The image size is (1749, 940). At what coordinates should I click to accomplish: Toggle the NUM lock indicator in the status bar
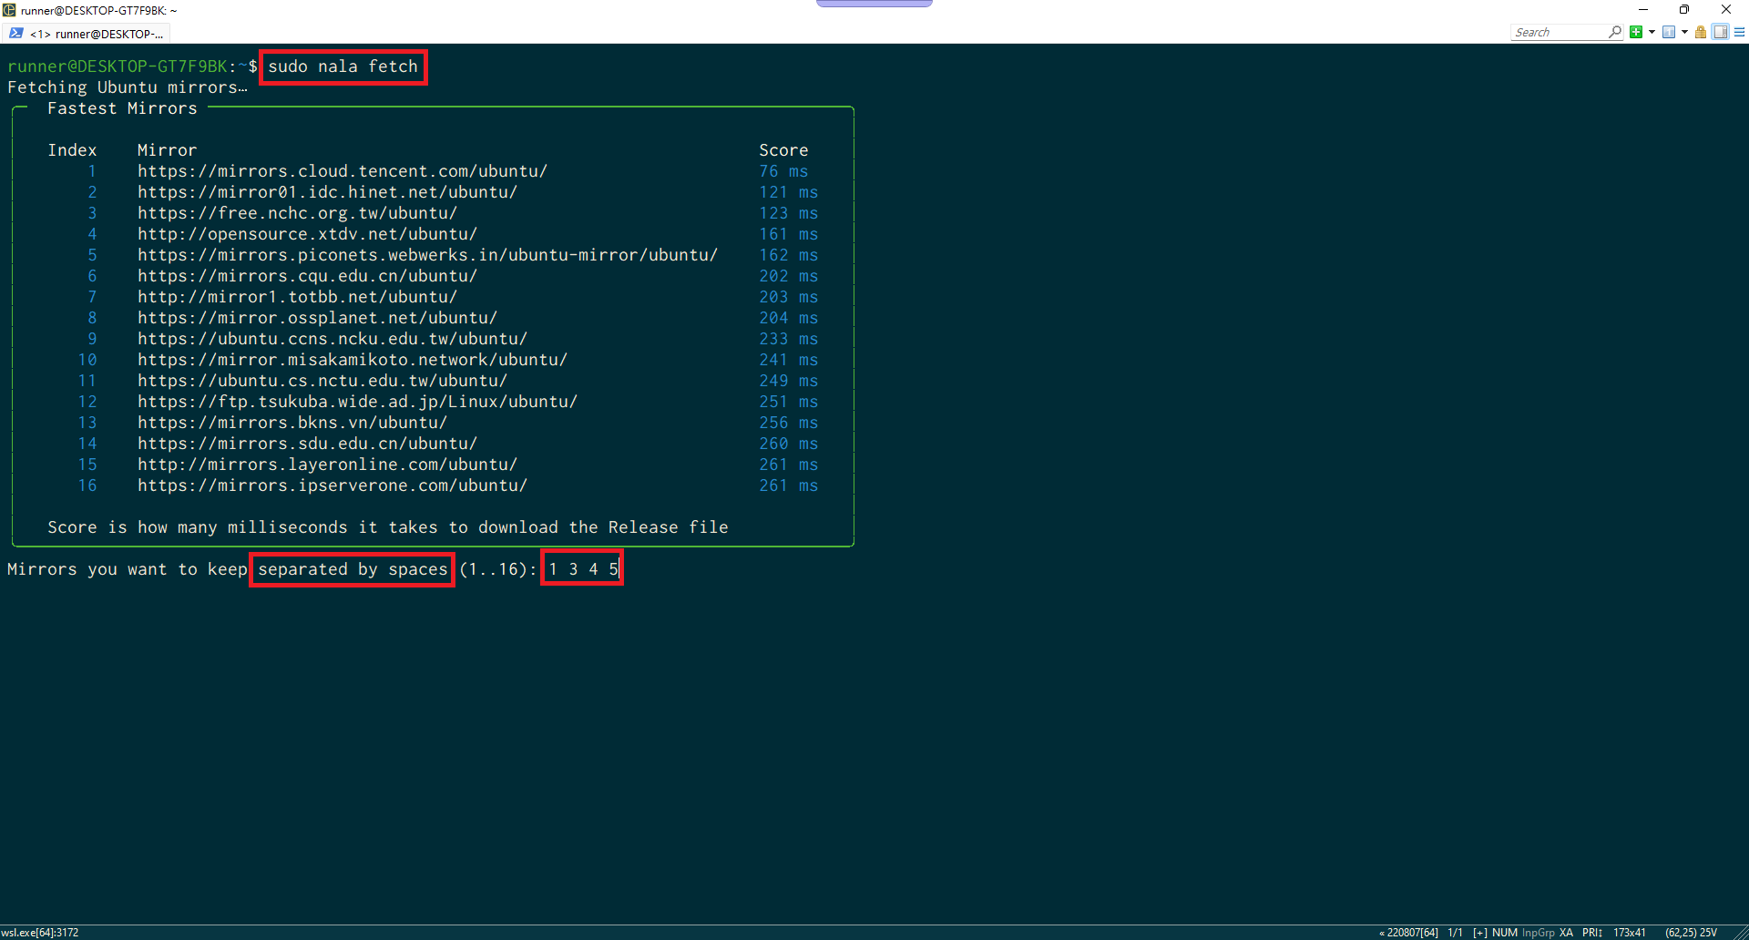click(x=1504, y=932)
